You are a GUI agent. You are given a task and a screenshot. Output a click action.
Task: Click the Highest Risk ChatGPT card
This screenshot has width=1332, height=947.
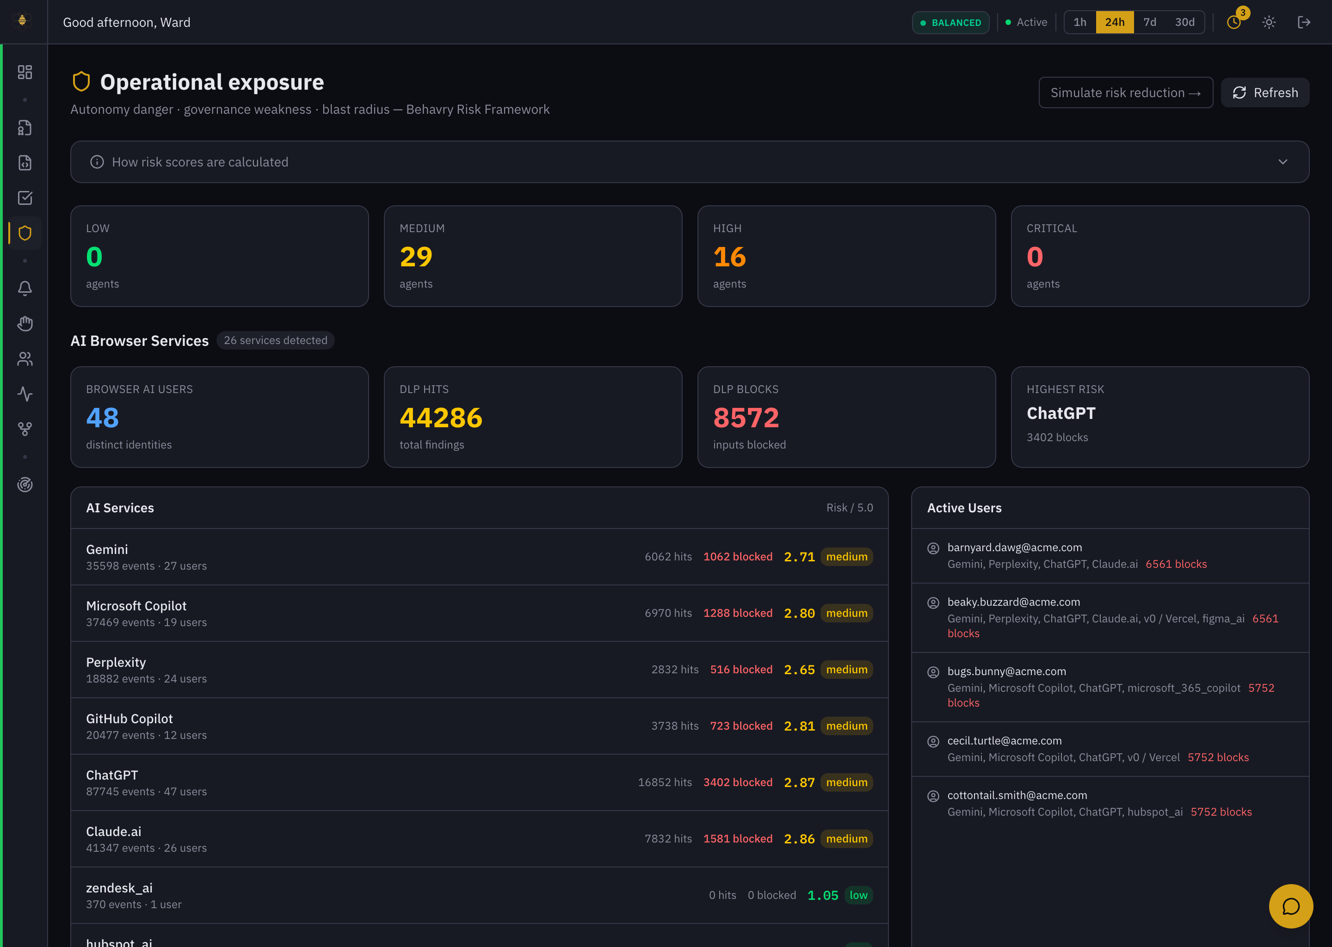point(1160,417)
